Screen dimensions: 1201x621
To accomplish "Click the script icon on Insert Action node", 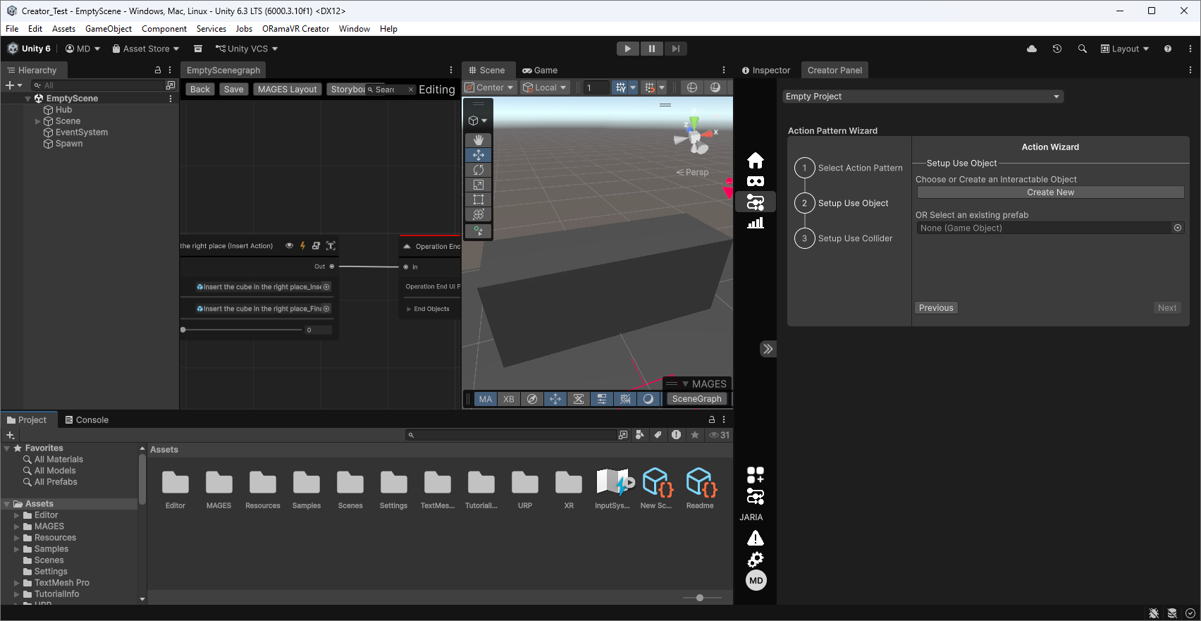I will 316,246.
